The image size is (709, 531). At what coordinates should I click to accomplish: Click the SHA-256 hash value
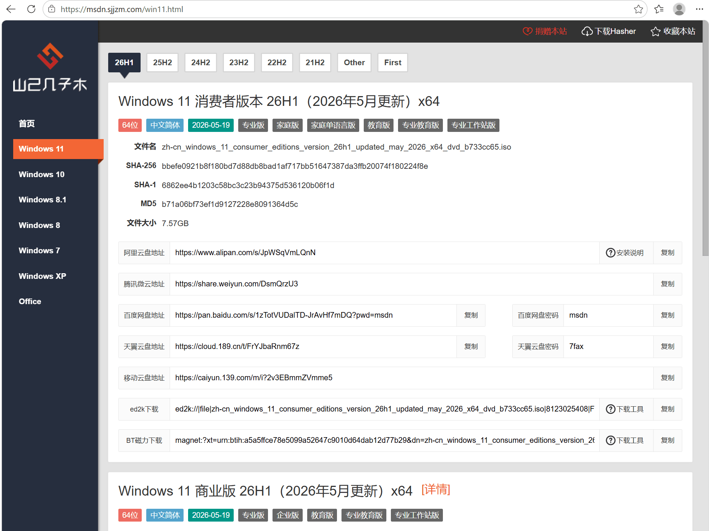[x=295, y=166]
